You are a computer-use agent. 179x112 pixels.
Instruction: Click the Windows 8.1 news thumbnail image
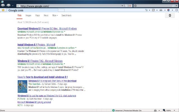[x=22, y=86]
